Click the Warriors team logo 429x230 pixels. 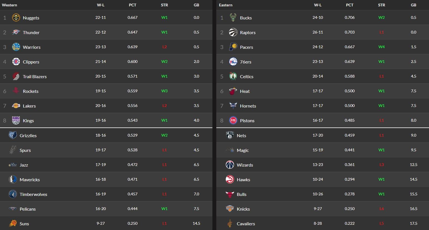click(16, 47)
